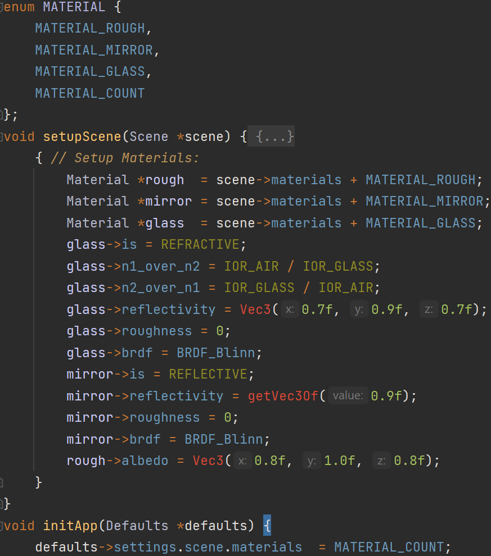Viewport: 491px width, 556px height.
Task: Expand the folded {...} block after setupScene
Action: (x=271, y=136)
